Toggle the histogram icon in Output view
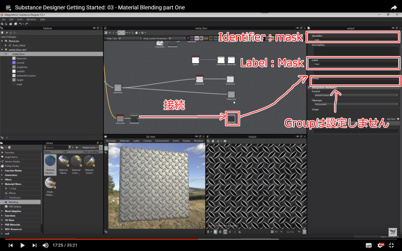This screenshot has height=251, width=402. (x=240, y=232)
